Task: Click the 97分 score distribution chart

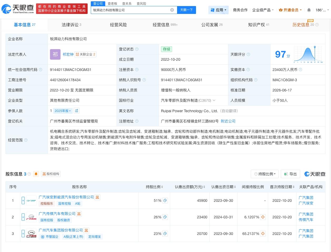Action: point(308,54)
